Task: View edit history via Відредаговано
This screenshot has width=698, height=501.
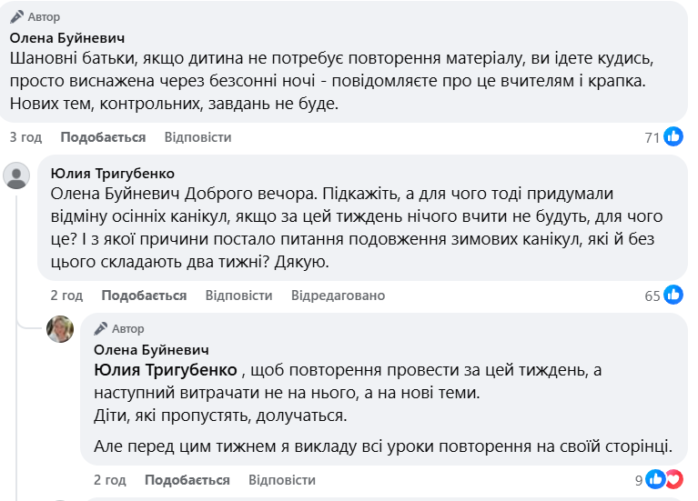Action: click(x=338, y=296)
